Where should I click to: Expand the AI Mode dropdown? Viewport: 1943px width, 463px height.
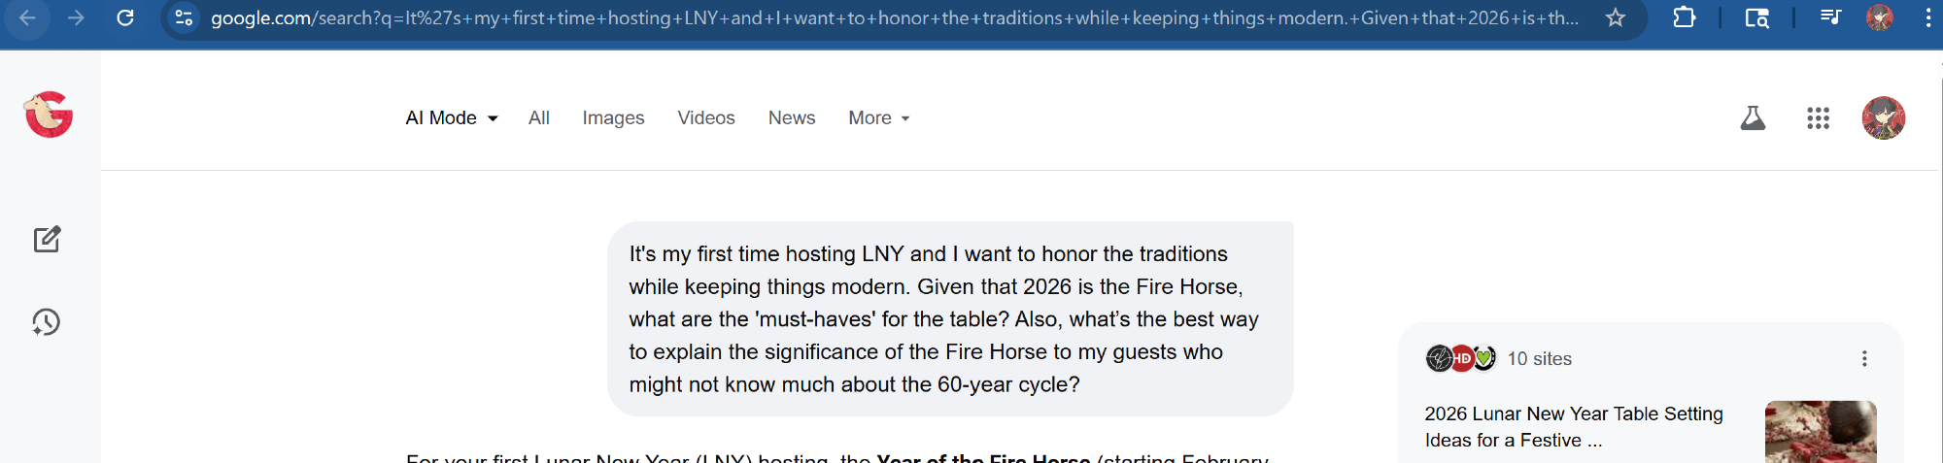coord(452,118)
